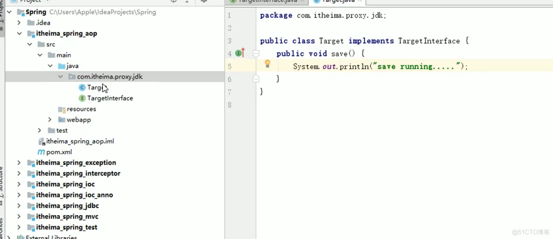Viewport: 553px width, 239px height.
Task: Expand the itheima_spring_interceptor module
Action: [x=19, y=173]
